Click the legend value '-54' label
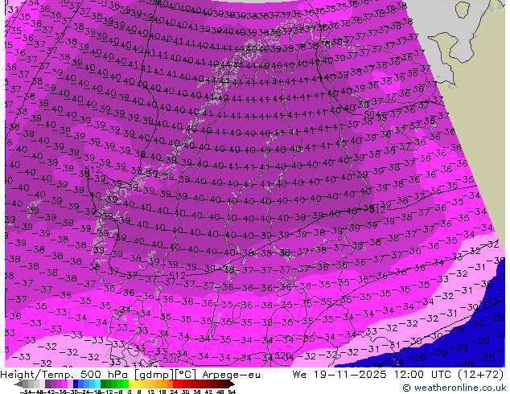 pos(26,392)
